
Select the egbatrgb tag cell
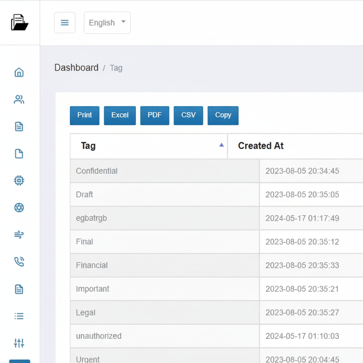pos(164,218)
